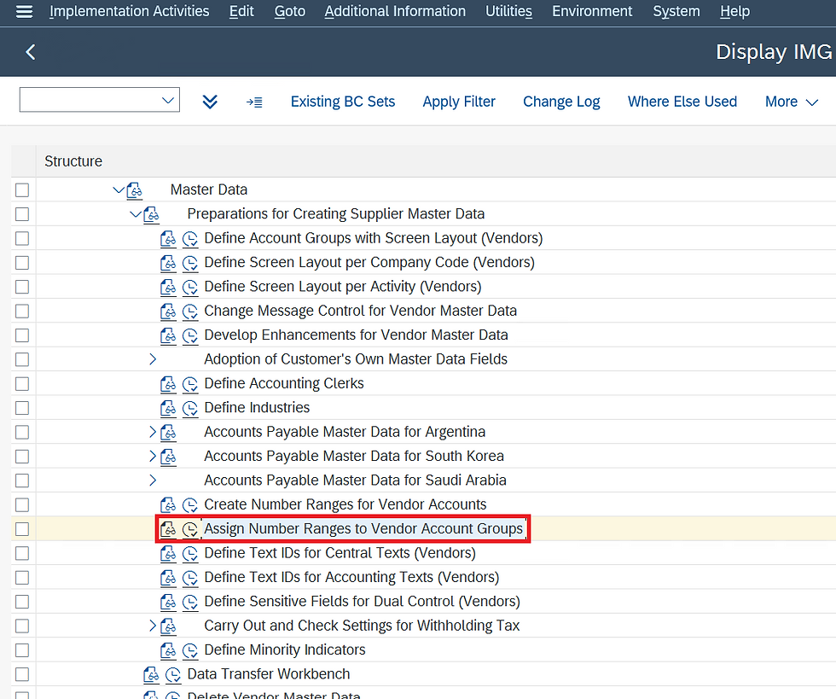Execute activity icon for Define Minority Indicators
The image size is (836, 699).
(x=189, y=650)
